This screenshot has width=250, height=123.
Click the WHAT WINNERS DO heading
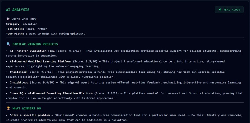point(27,108)
